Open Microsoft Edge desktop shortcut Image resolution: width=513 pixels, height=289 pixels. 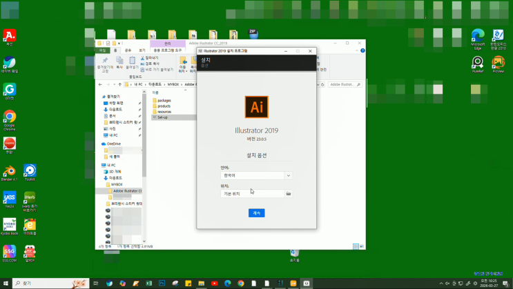[x=478, y=39]
